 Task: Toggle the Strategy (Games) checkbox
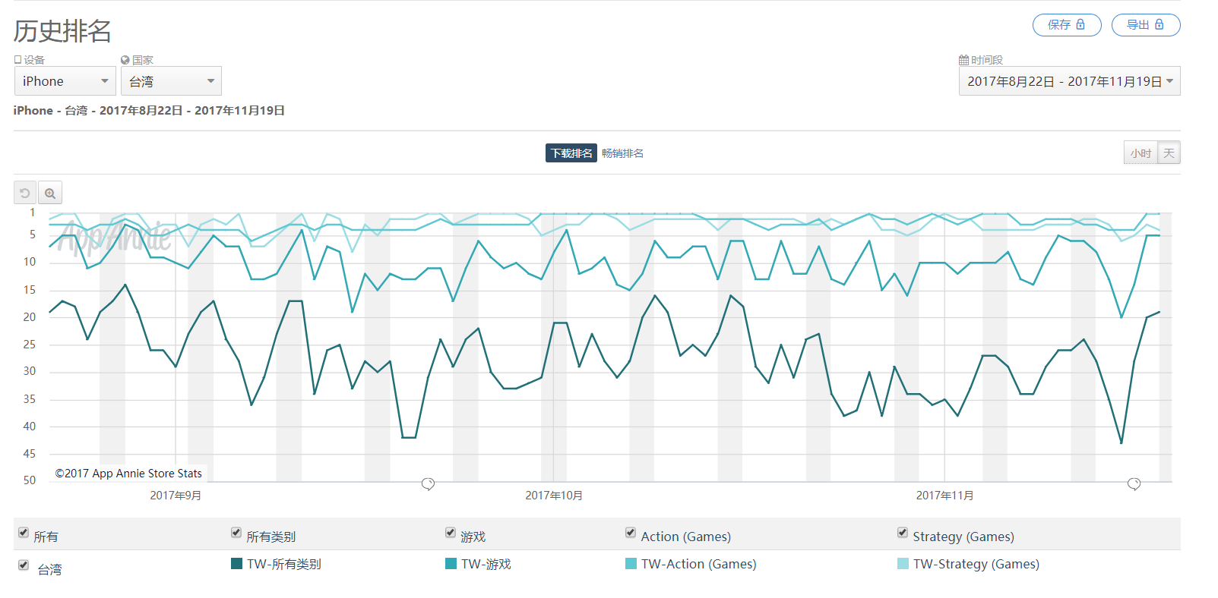(x=903, y=533)
